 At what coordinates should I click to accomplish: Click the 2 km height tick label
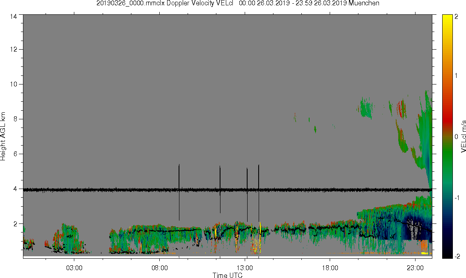(x=16, y=224)
